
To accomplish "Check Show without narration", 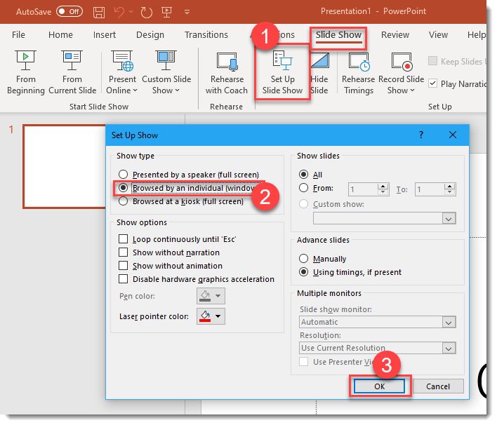I will pos(123,252).
